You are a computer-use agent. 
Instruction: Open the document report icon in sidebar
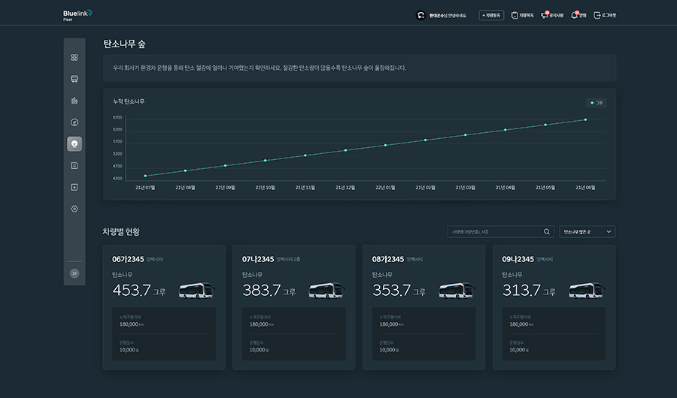(74, 165)
